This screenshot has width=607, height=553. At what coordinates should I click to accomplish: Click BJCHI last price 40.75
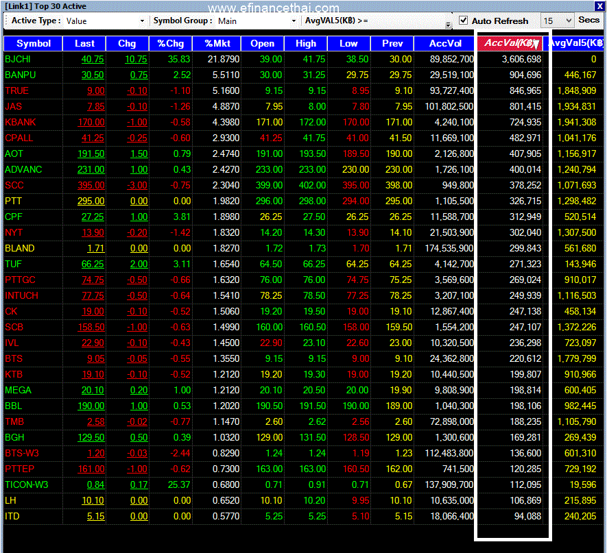point(93,59)
